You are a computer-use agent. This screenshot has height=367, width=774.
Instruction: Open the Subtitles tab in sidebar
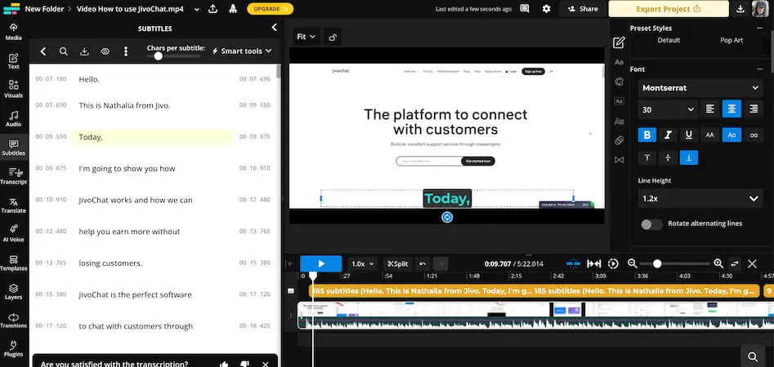(x=13, y=148)
